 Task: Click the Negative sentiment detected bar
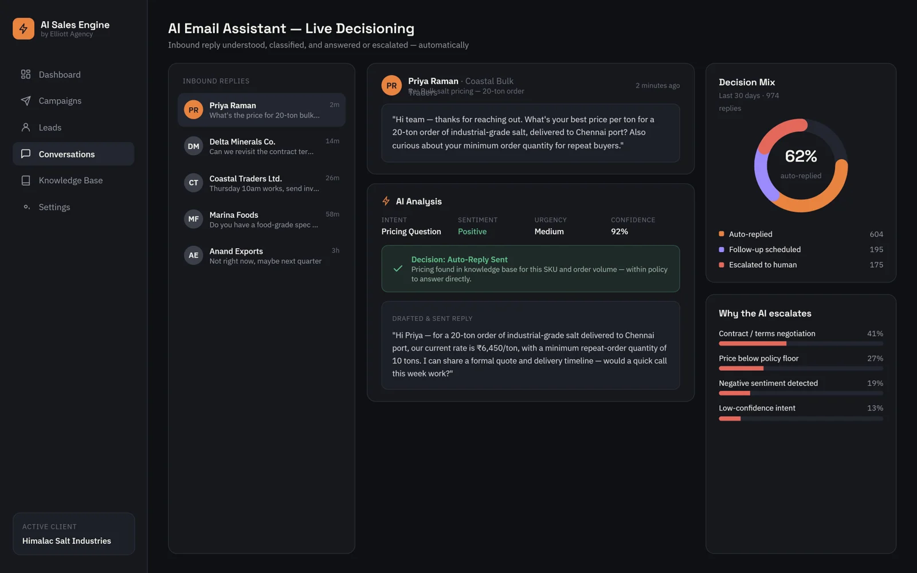pos(801,393)
